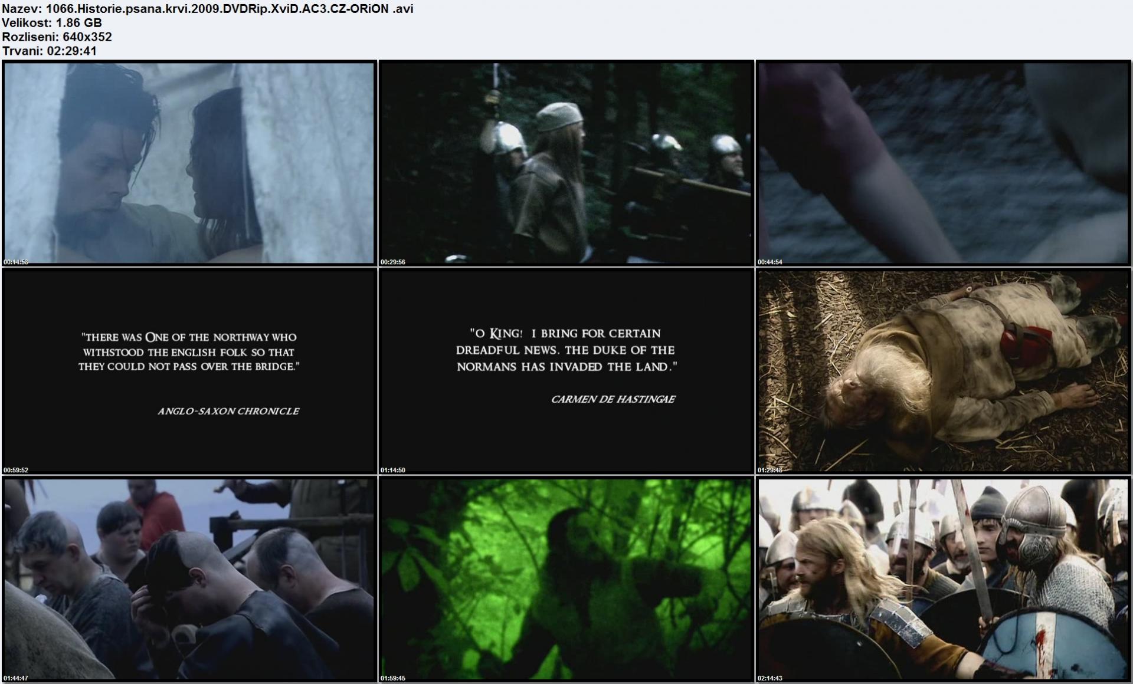Image resolution: width=1133 pixels, height=684 pixels.
Task: Click the Anglo-Saxon Chronicle quote frame
Action: click(189, 370)
